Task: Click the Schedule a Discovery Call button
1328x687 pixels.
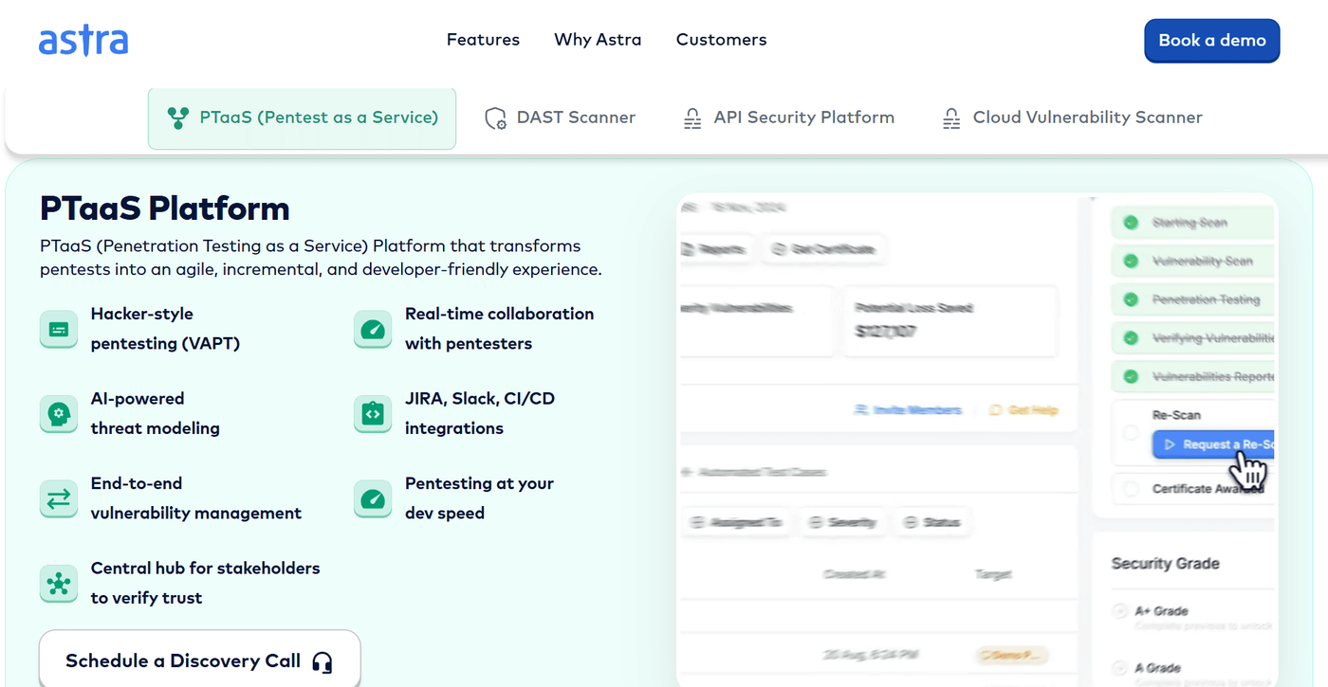Action: pos(199,660)
